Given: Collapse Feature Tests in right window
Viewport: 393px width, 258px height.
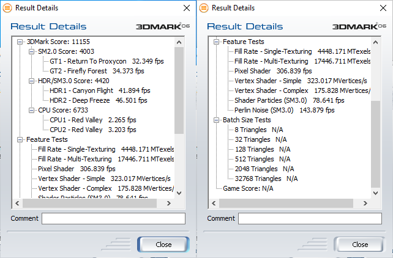Looking at the screenshot, I should click(x=216, y=42).
